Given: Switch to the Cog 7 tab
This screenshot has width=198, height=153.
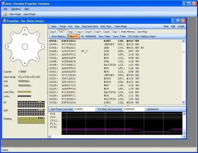Looking at the screenshot, I should click(115, 32).
